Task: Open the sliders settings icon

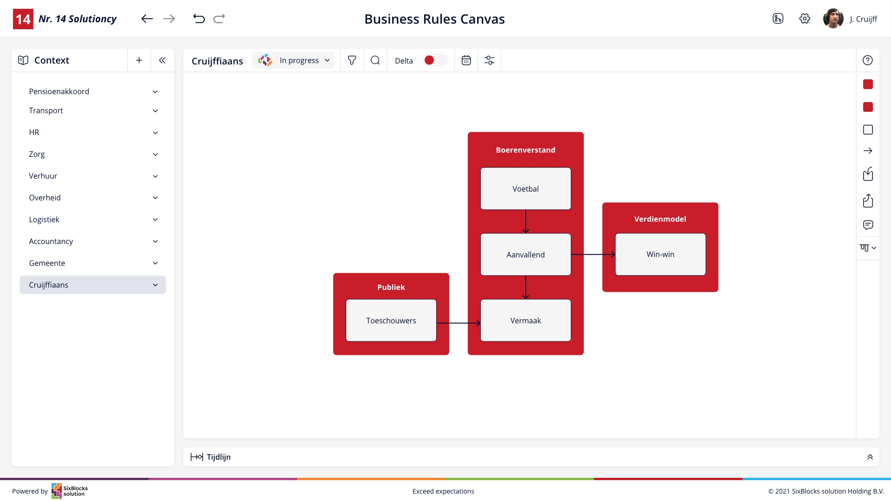Action: coord(490,60)
